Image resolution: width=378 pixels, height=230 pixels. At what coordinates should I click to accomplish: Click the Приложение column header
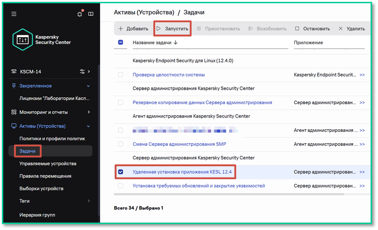pyautogui.click(x=308, y=42)
